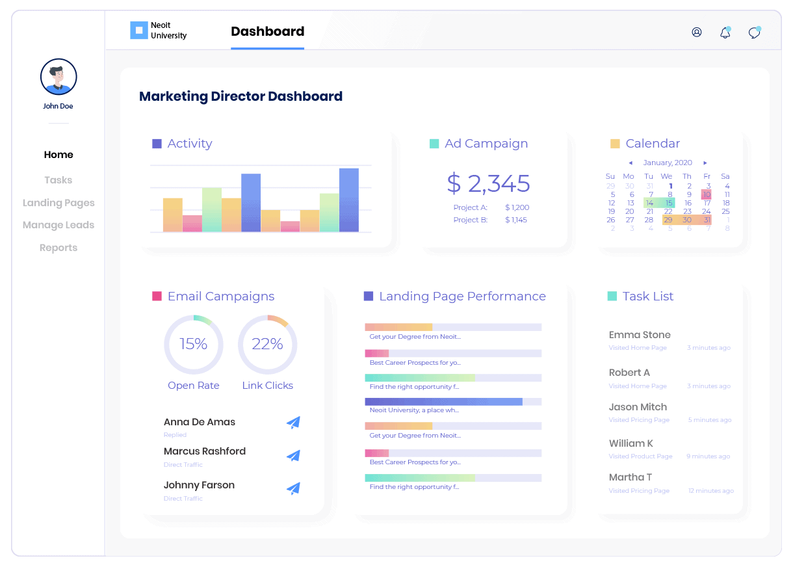Click the Open Rate label
Screen dimensions: 793x567
point(194,386)
